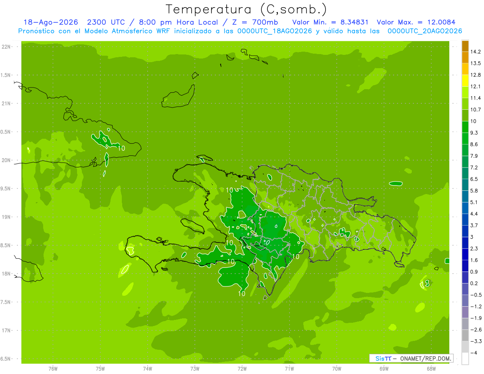Viewport: 484px width, 374px height.
Task: Click the "74W" longitude axis label
Action: pos(148,368)
